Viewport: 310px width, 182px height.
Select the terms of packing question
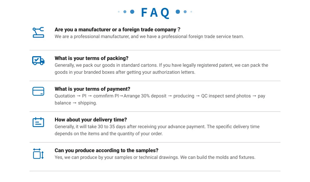(92, 58)
